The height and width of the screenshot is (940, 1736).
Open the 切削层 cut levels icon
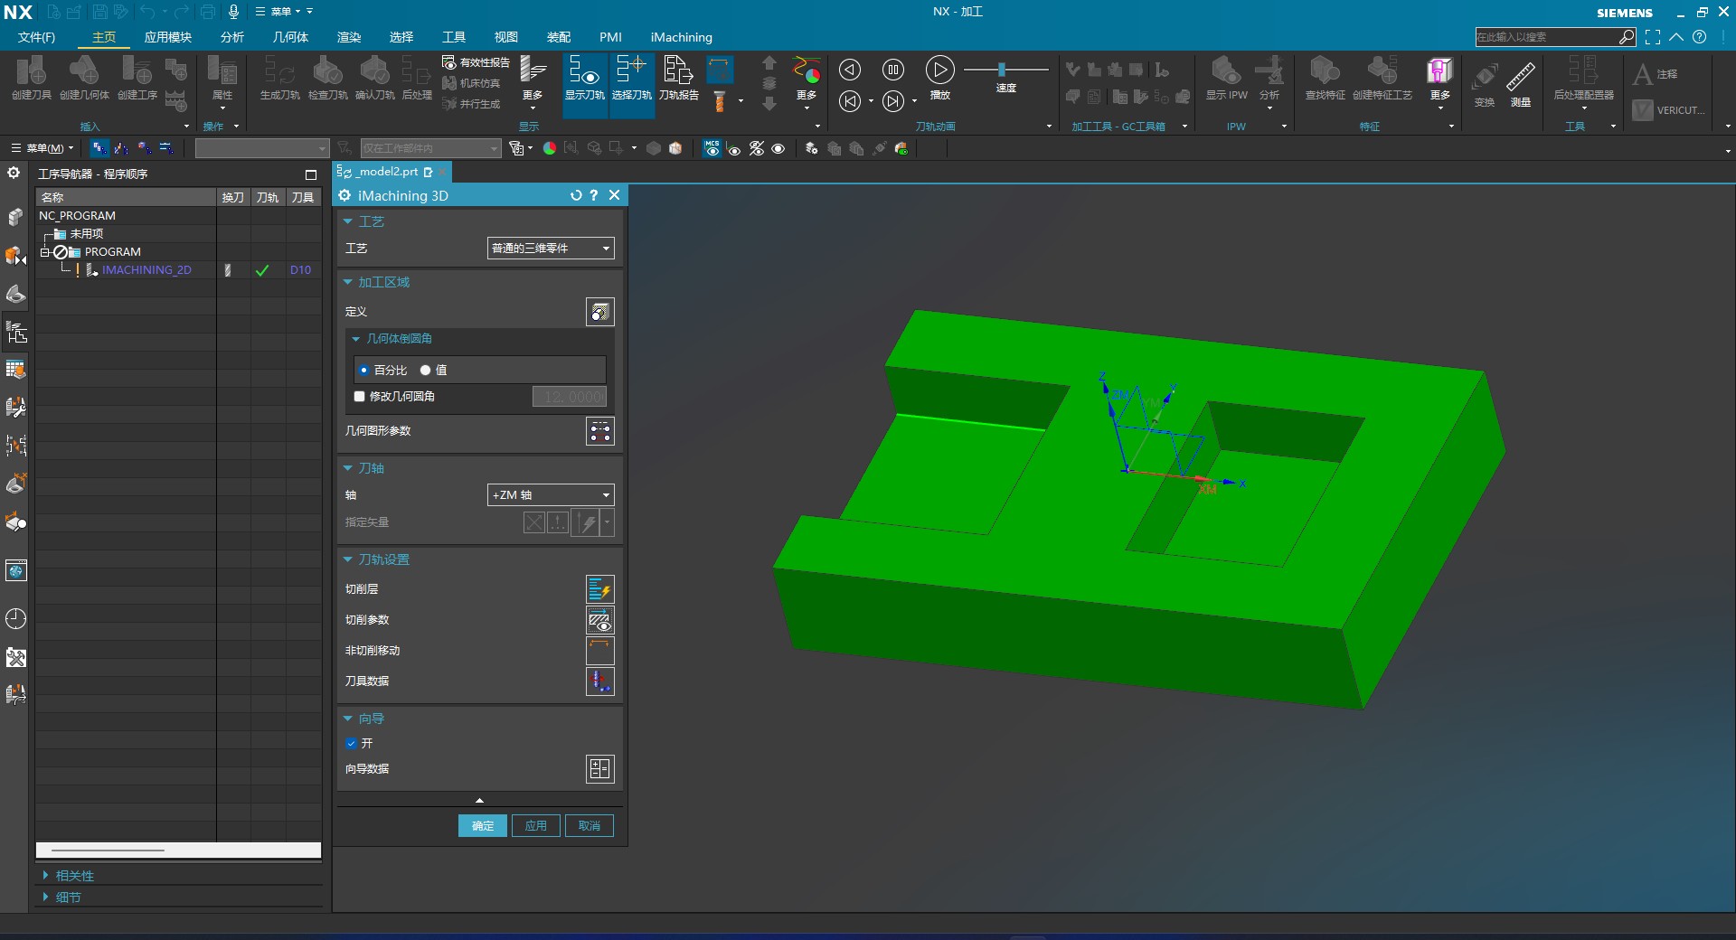599,589
